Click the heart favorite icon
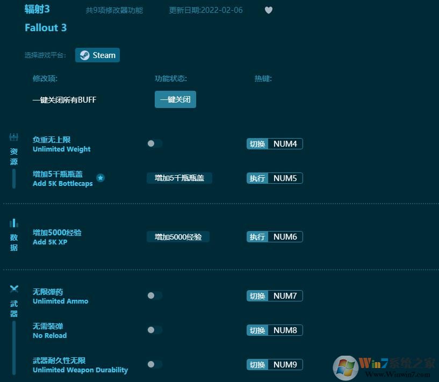 point(269,10)
